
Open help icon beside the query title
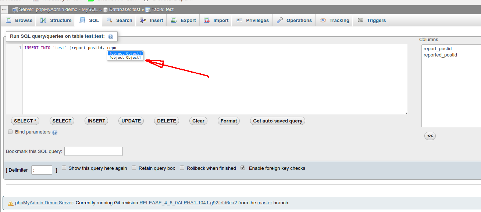pos(111,36)
